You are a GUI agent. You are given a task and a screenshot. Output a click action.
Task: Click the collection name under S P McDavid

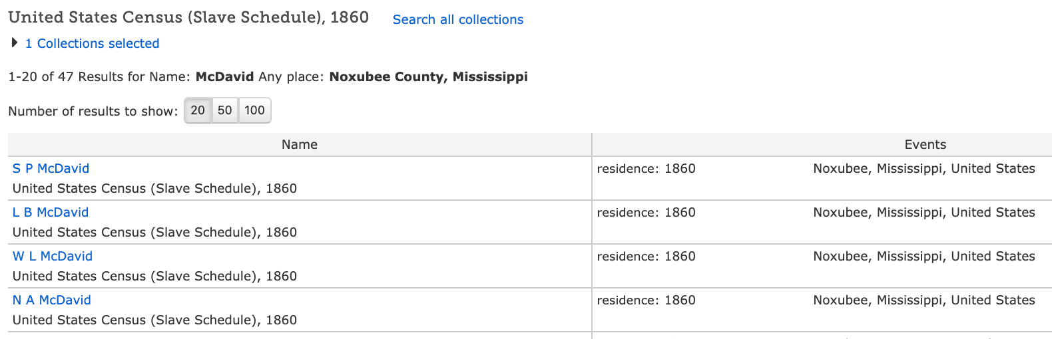click(154, 189)
